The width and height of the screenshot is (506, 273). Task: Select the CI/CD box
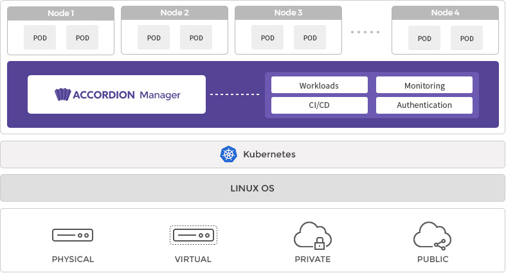[319, 105]
